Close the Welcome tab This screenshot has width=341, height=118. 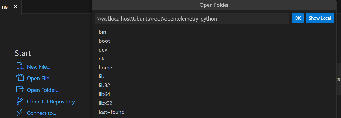(15, 7)
